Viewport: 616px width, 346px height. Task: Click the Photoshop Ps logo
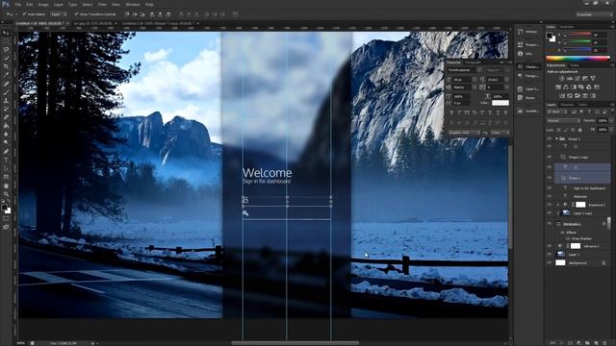click(6, 4)
